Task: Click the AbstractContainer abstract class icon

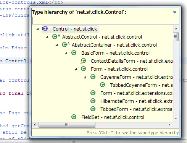Action: tap(66, 45)
